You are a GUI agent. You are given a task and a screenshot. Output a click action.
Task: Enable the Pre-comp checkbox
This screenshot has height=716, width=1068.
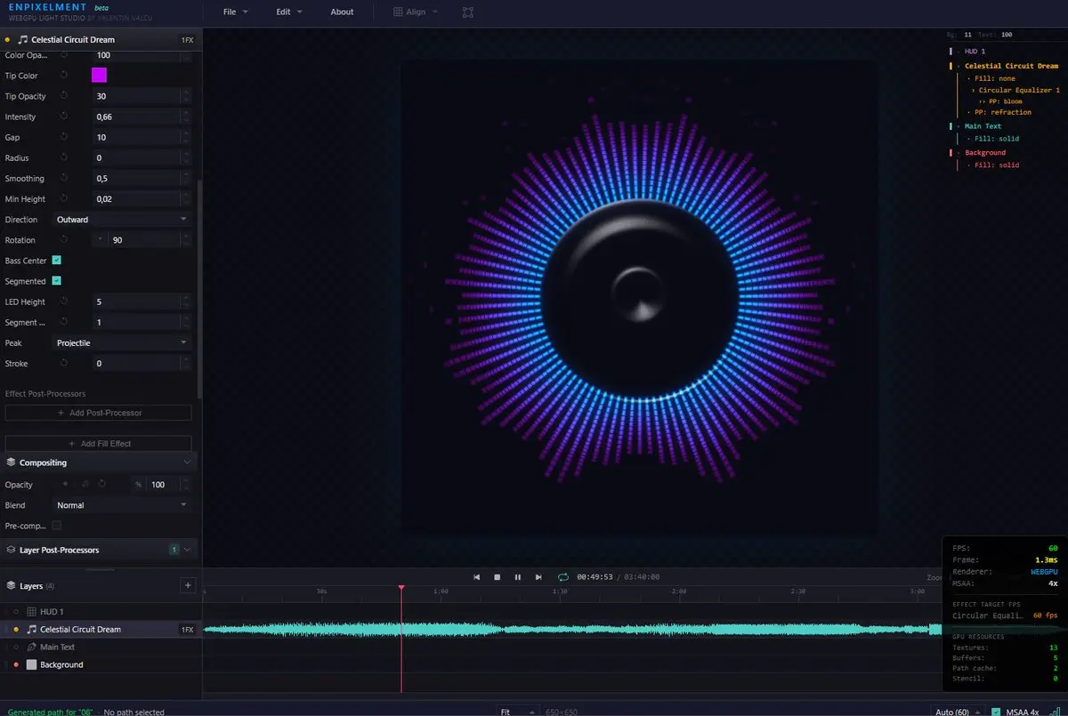click(57, 526)
